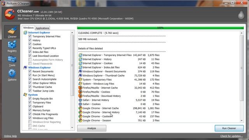Click down arrow of options list scrollbar

[72, 128]
